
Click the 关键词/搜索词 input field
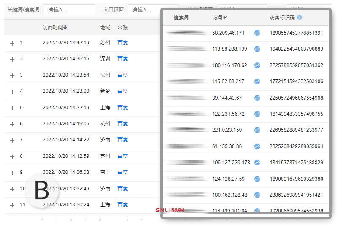(x=69, y=10)
